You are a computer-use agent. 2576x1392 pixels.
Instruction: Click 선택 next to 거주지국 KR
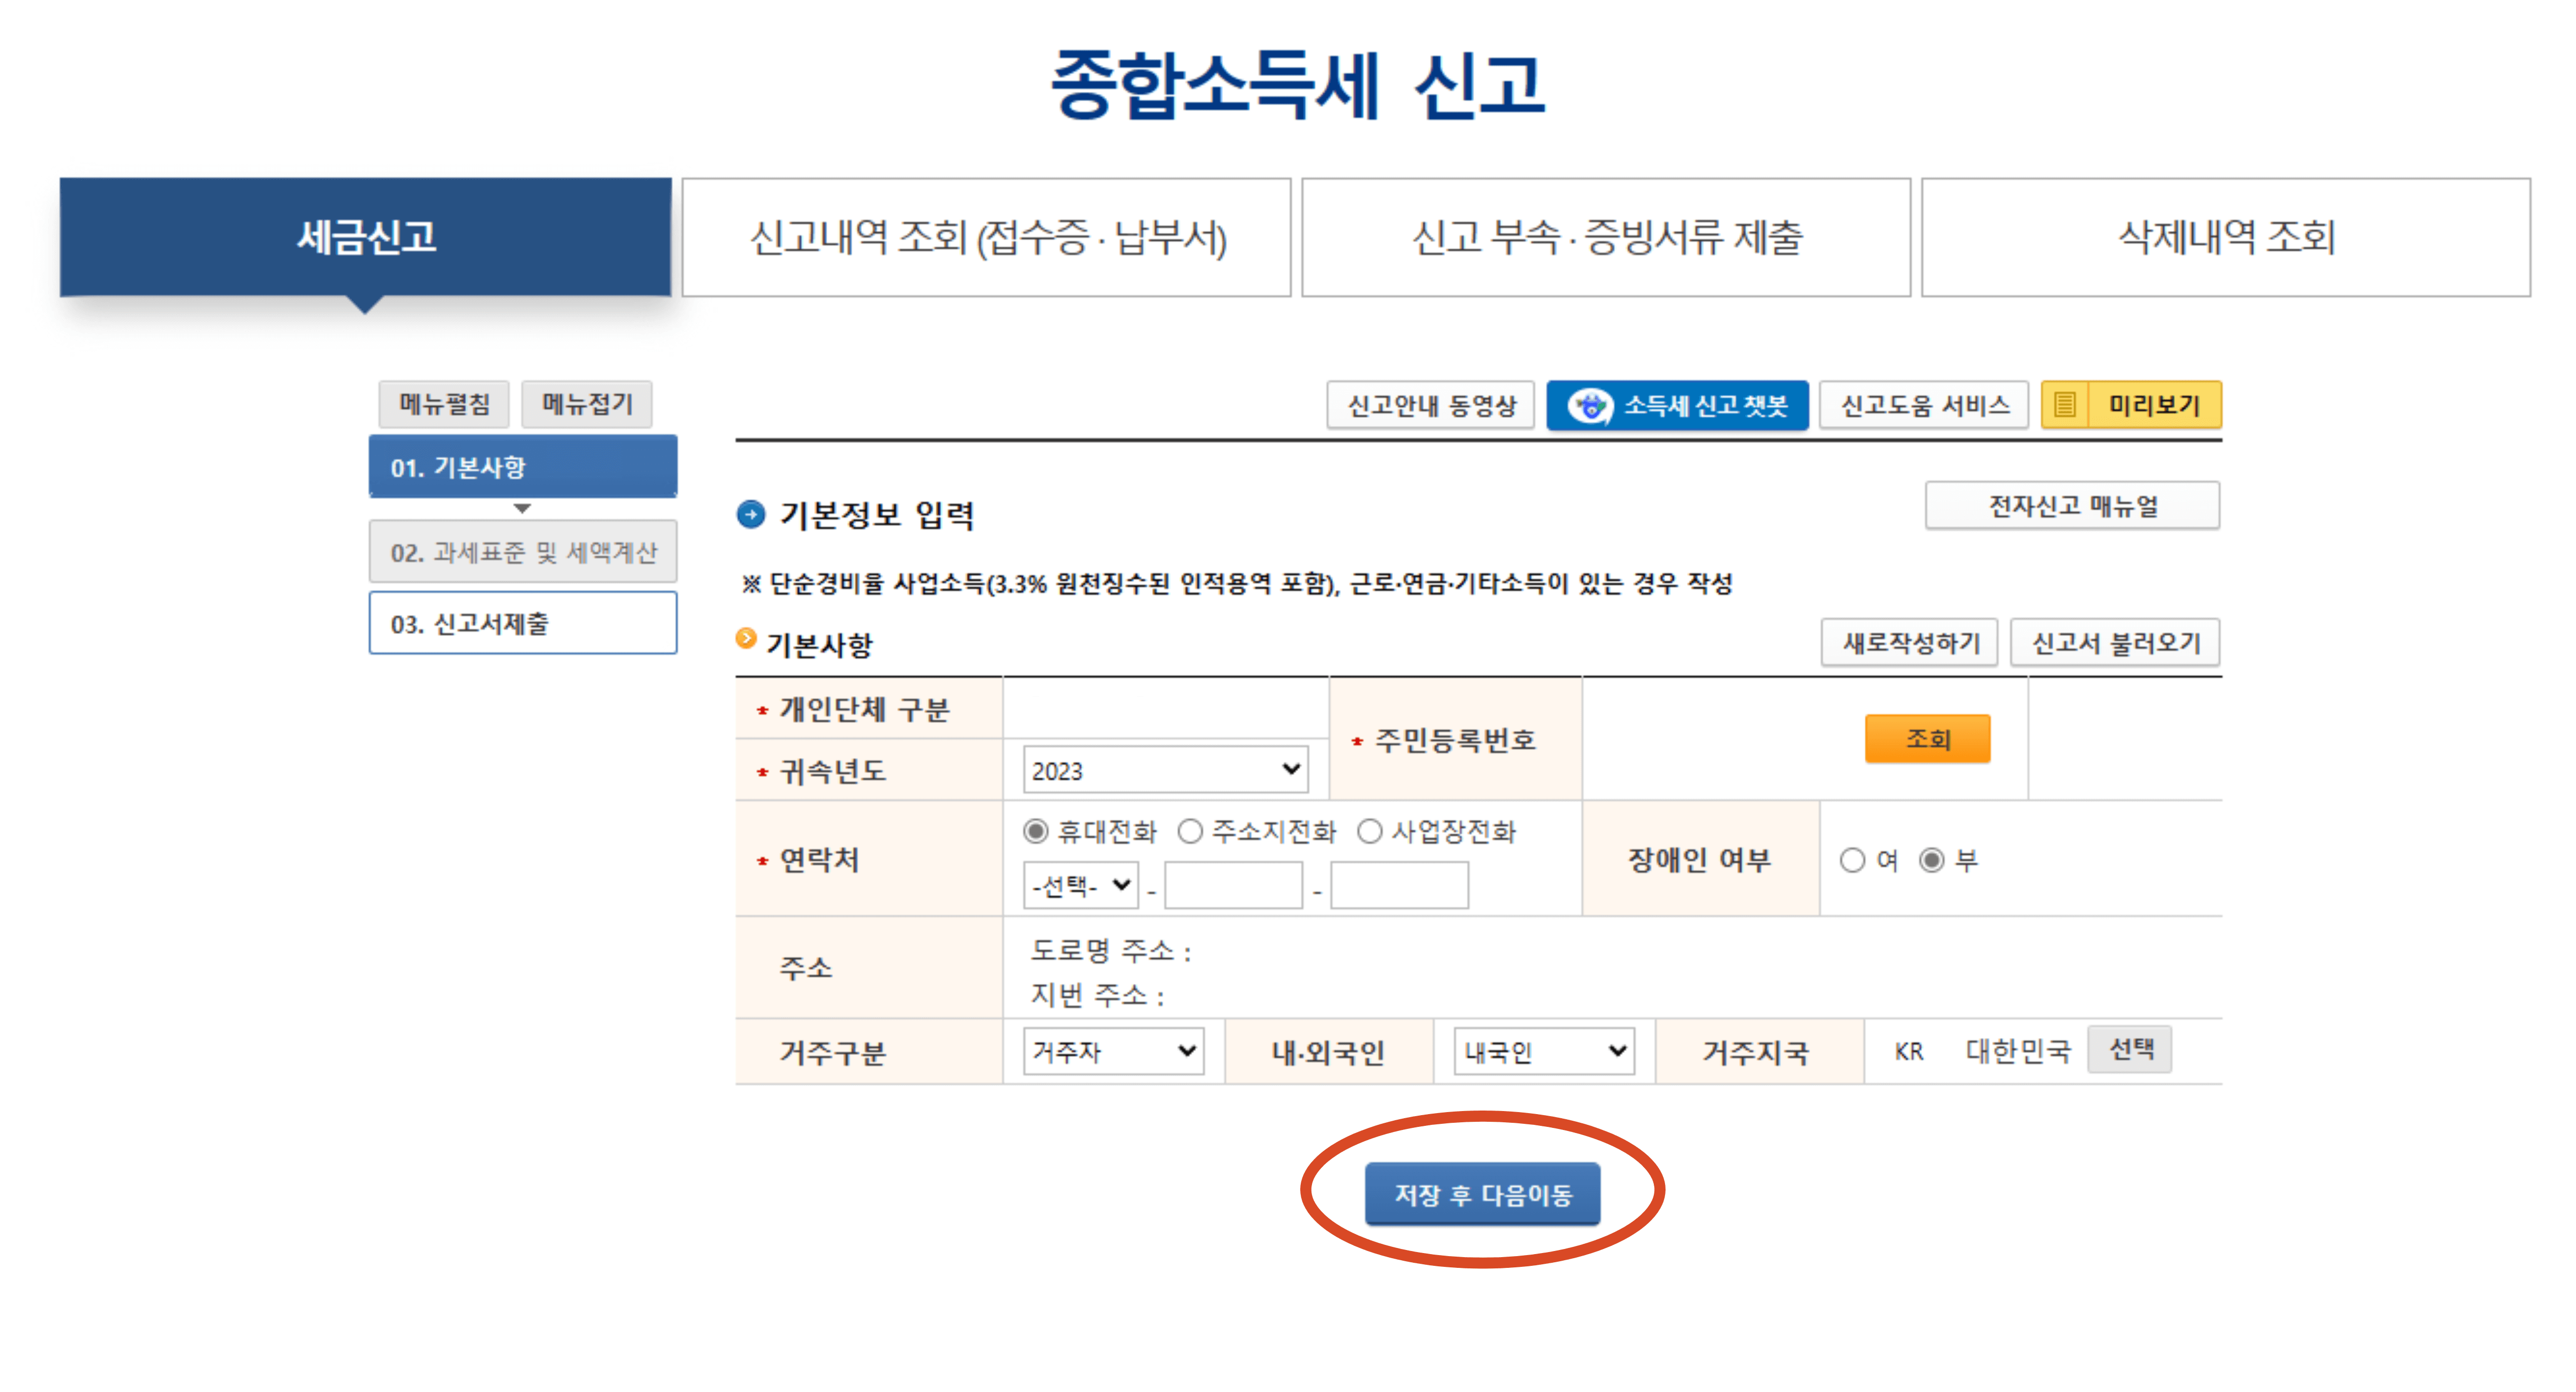(2129, 1049)
